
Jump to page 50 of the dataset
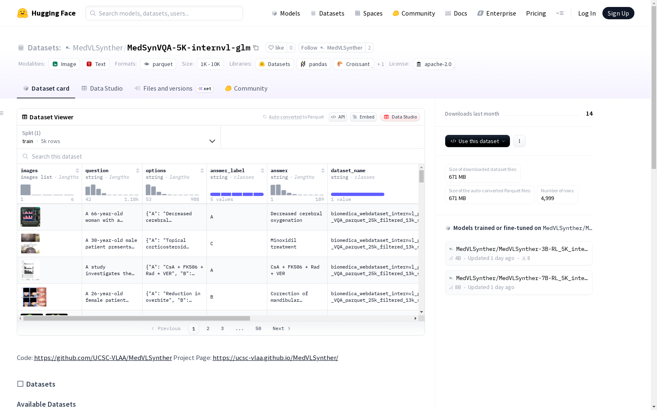click(x=258, y=328)
